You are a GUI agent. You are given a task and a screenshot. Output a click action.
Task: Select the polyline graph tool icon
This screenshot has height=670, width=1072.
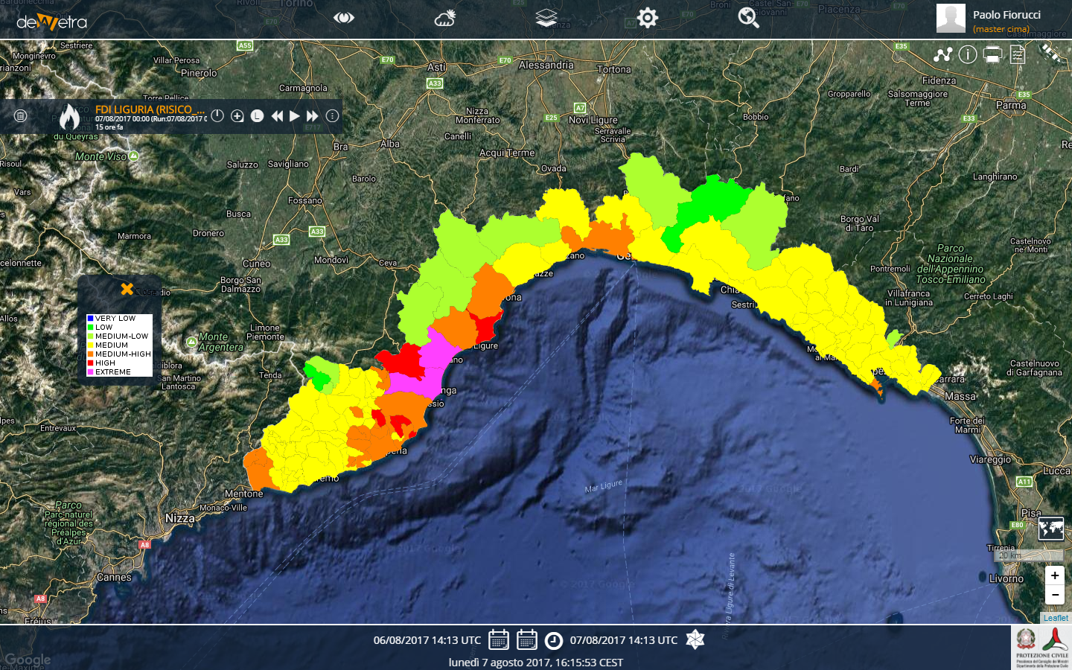pyautogui.click(x=943, y=54)
